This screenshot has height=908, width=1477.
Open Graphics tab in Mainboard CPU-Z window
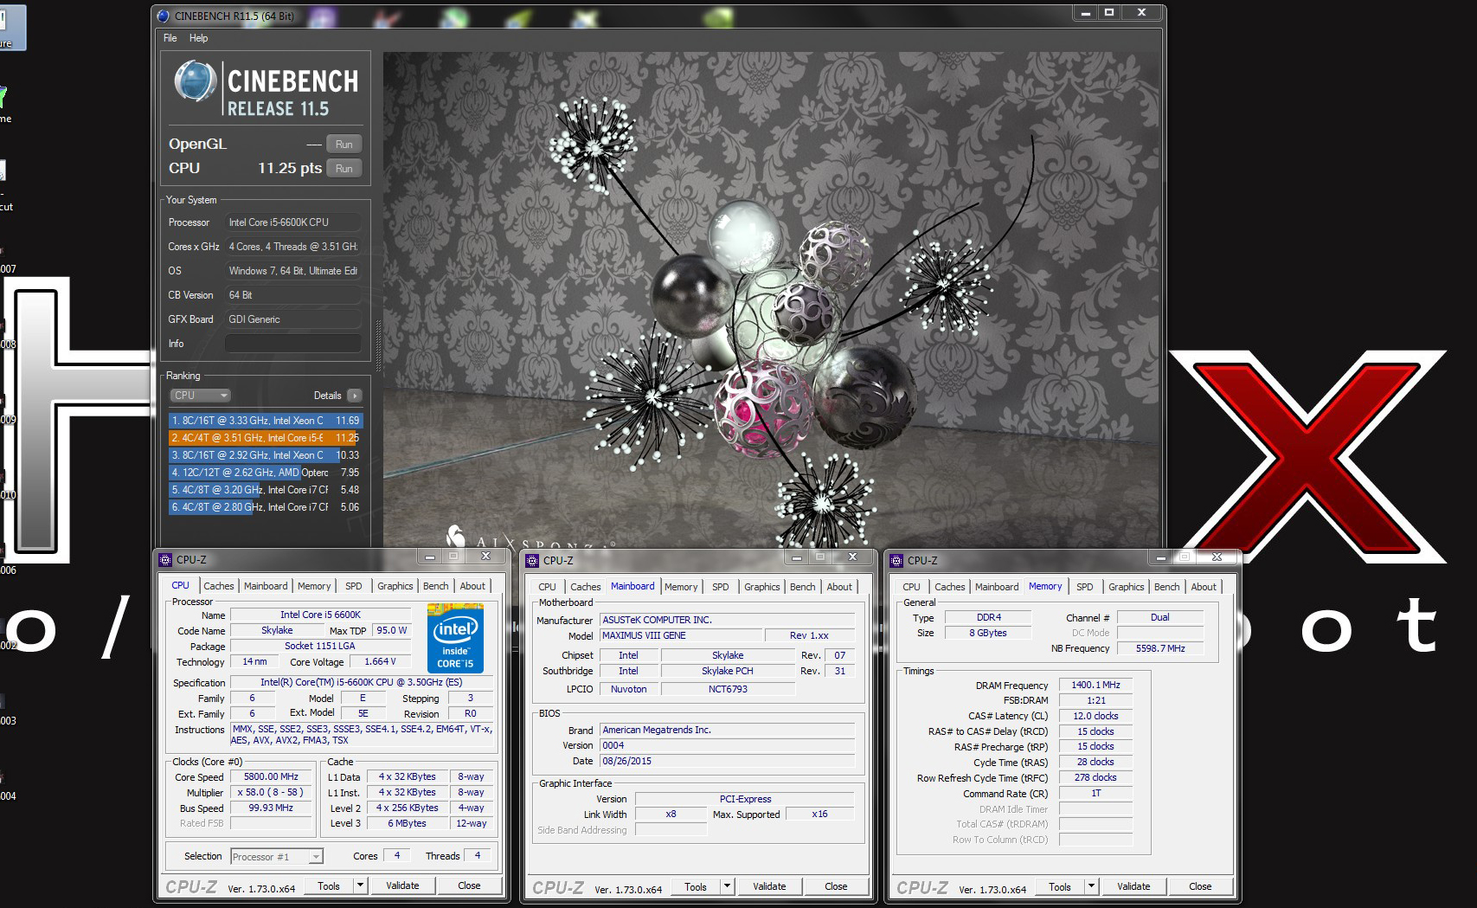click(x=762, y=587)
